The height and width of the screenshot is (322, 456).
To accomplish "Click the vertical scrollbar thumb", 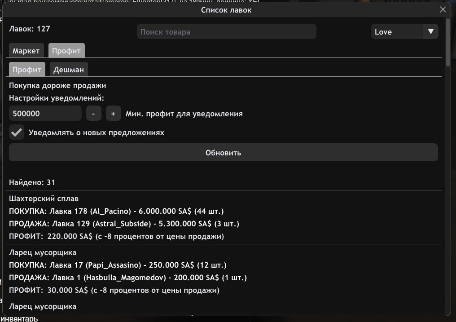I will [448, 43].
